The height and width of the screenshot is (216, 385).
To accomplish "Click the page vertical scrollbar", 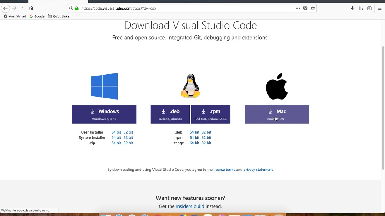I will [x=383, y=108].
